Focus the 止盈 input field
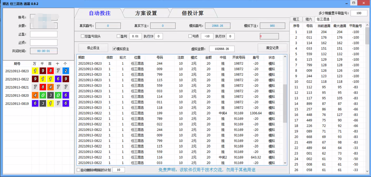The width and height of the screenshot is (371, 177). [x=44, y=34]
